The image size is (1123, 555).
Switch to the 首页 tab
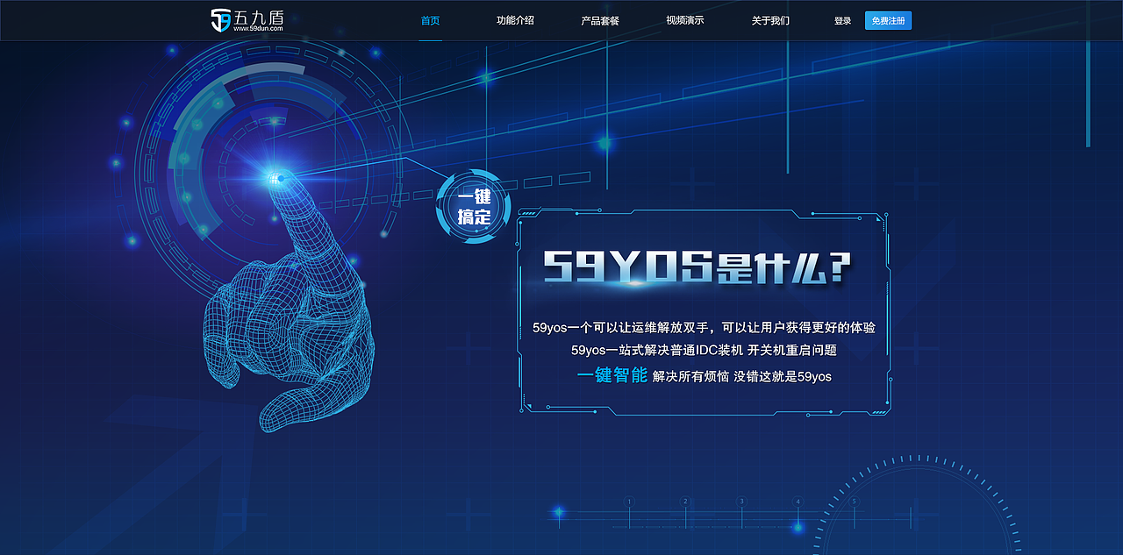[429, 20]
